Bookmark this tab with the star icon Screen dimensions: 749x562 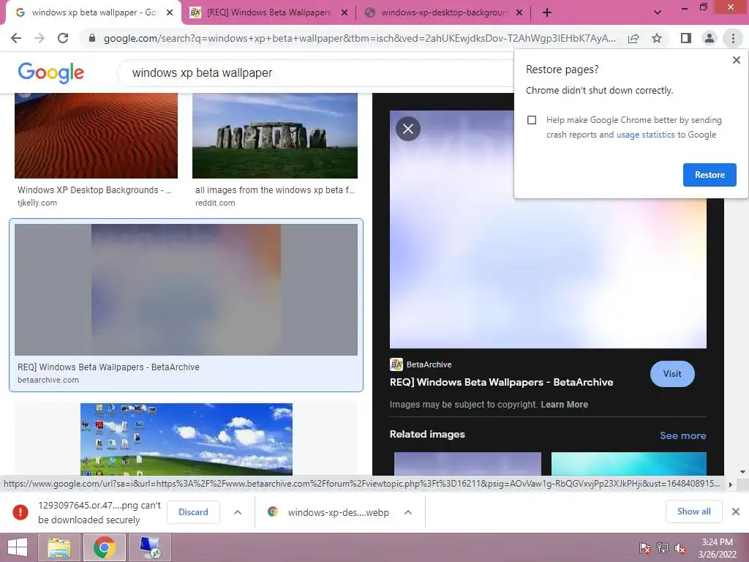(657, 38)
